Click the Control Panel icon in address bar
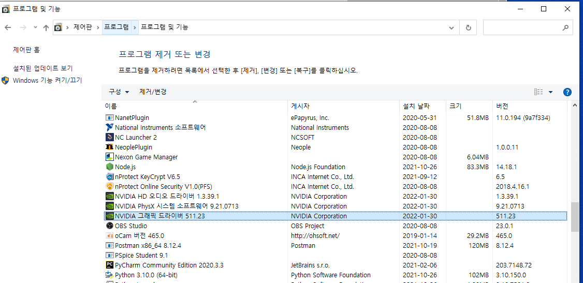Image resolution: width=583 pixels, height=283 pixels. (x=58, y=27)
